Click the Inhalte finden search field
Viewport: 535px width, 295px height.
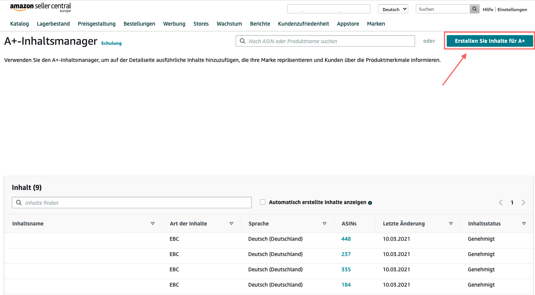132,203
